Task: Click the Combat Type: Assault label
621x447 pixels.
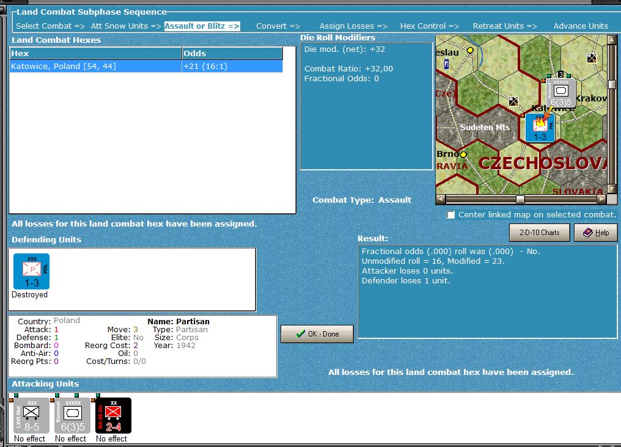Action: [362, 200]
